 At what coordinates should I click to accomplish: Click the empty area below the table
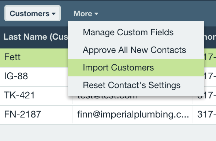108,133
